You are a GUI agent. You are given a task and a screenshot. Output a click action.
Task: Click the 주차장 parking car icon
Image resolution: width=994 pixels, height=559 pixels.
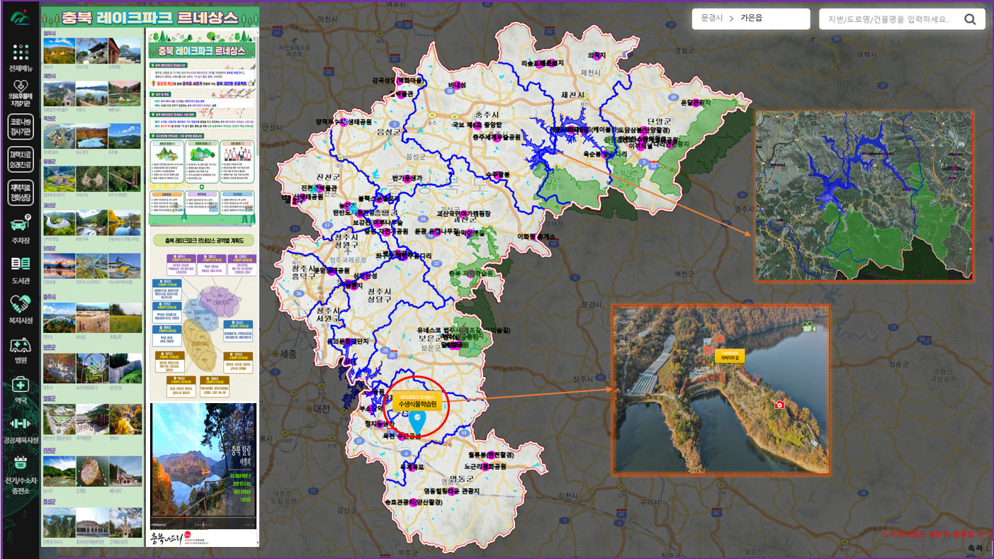click(21, 225)
